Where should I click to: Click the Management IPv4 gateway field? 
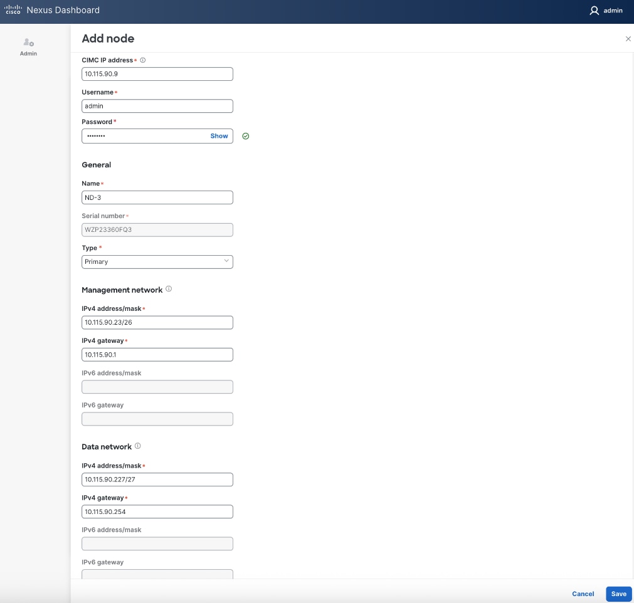coord(157,354)
